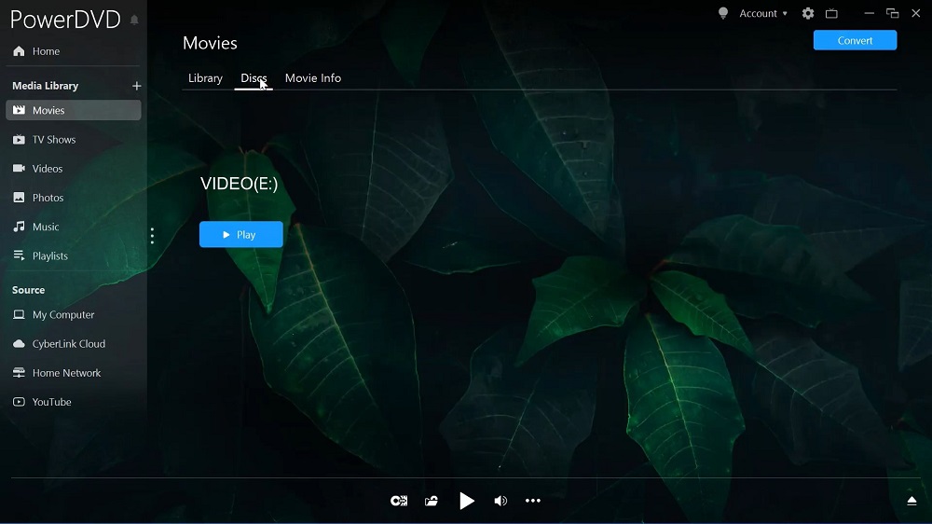Click the Movies page heading
This screenshot has width=932, height=524.
(210, 43)
